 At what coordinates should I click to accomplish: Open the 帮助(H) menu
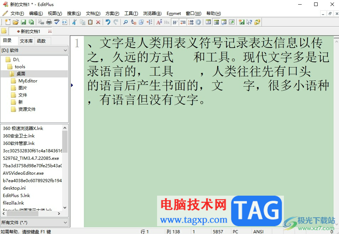[214, 13]
